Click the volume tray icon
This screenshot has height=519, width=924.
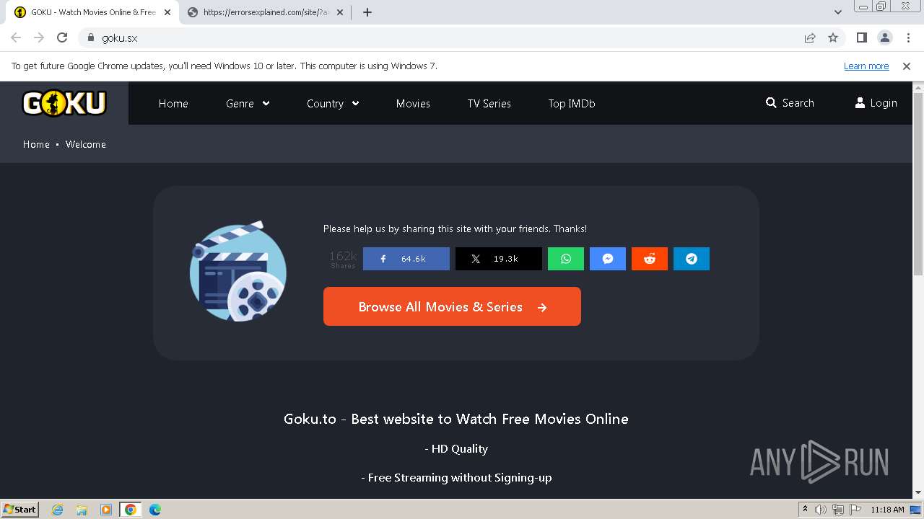tap(821, 510)
